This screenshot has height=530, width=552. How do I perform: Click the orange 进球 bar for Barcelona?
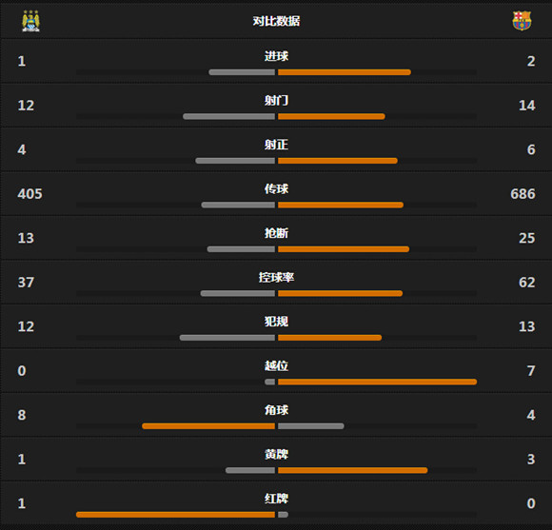(345, 72)
